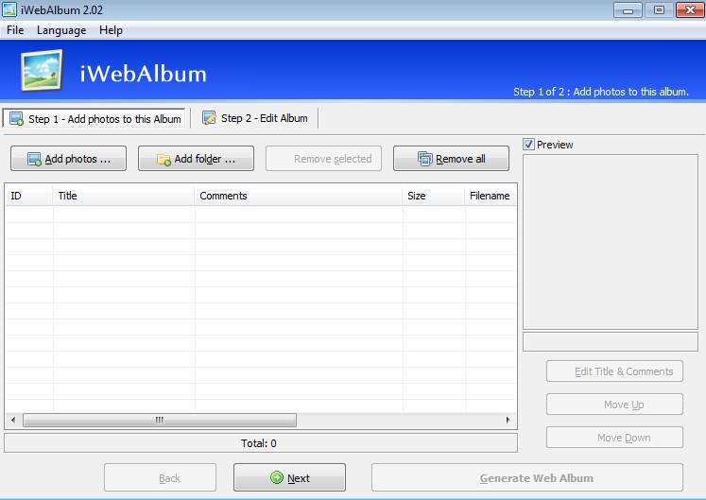
Task: Click the Generate Web Album button
Action: pos(527,477)
